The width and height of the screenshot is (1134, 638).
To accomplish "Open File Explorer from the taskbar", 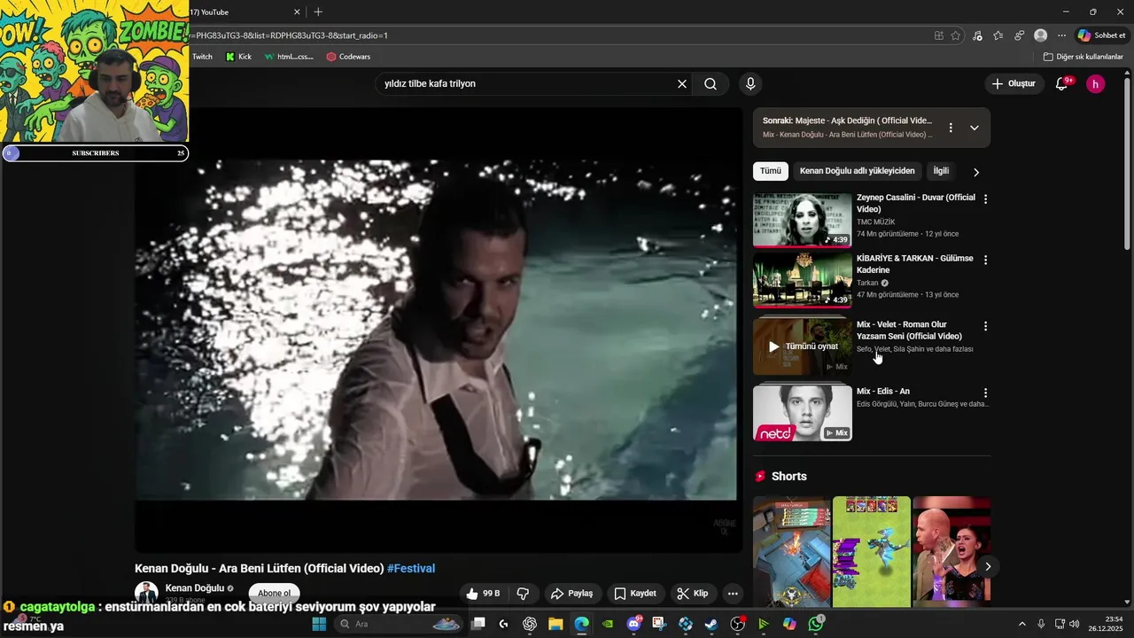I will pos(555,624).
